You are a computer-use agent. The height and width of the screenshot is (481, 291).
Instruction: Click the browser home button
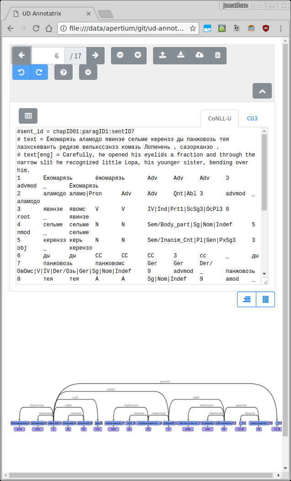pos(48,29)
